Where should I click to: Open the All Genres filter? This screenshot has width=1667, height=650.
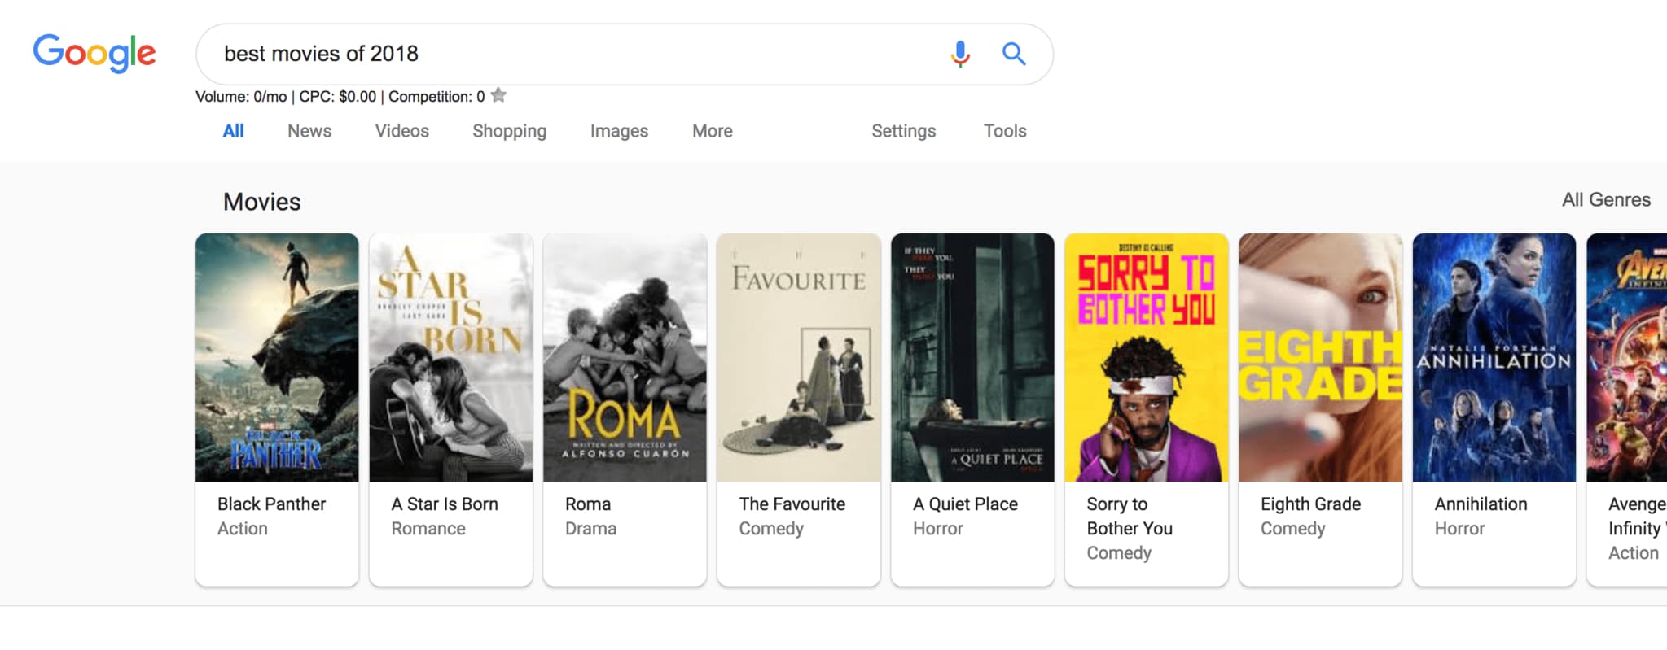1606,199
